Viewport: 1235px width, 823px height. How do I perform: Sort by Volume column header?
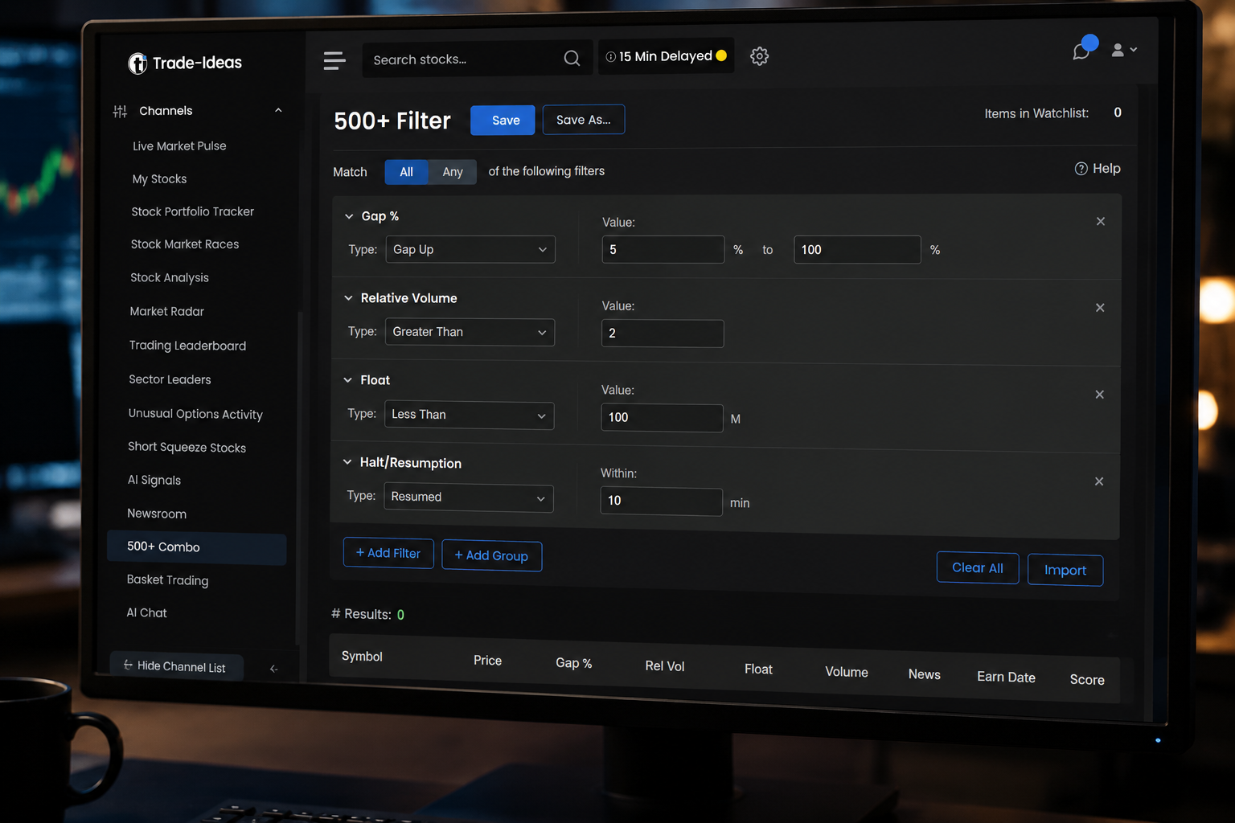pyautogui.click(x=847, y=673)
